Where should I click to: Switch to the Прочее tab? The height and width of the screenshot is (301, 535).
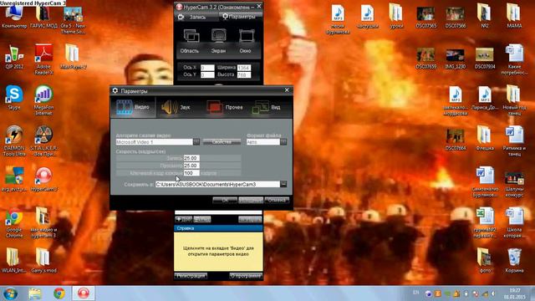pyautogui.click(x=225, y=107)
